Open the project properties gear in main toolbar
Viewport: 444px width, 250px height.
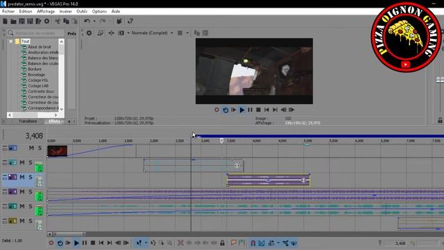tap(46, 22)
